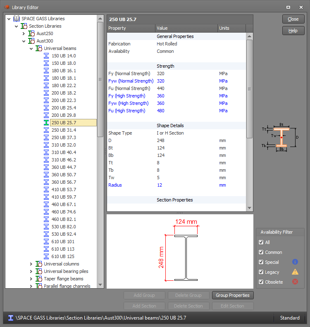Viewport: 310px width, 327px height.
Task: Click the Standard label in status bar
Action: coord(290,318)
